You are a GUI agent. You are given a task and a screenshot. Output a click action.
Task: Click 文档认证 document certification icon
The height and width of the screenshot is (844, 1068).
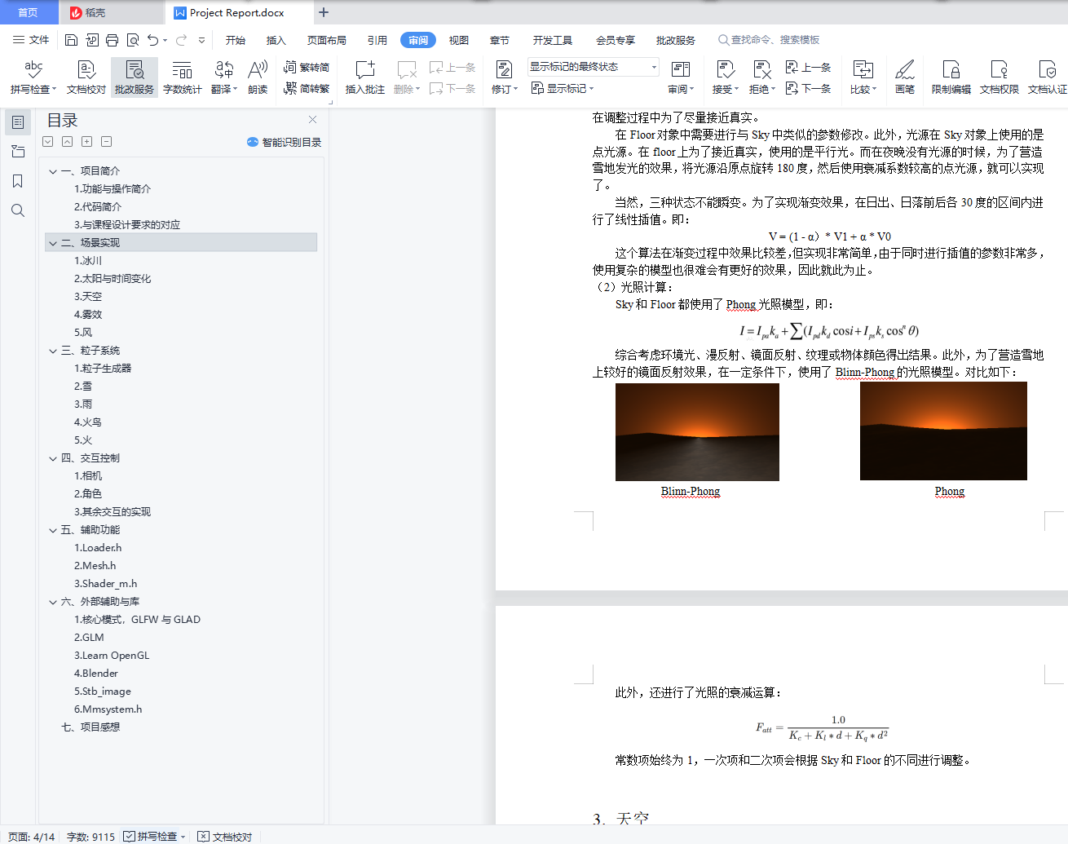tap(1048, 70)
